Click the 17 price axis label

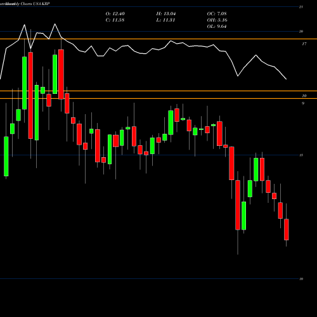(x=304, y=44)
